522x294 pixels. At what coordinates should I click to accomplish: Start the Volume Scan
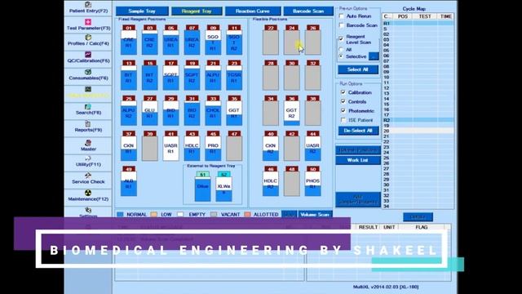(315, 214)
